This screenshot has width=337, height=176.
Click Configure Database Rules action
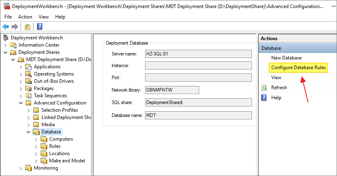click(x=298, y=68)
